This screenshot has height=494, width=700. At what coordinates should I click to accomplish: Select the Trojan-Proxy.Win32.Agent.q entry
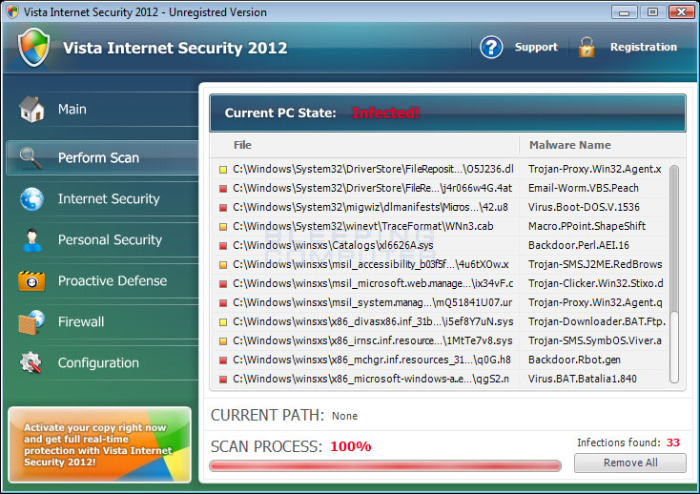[x=595, y=302]
